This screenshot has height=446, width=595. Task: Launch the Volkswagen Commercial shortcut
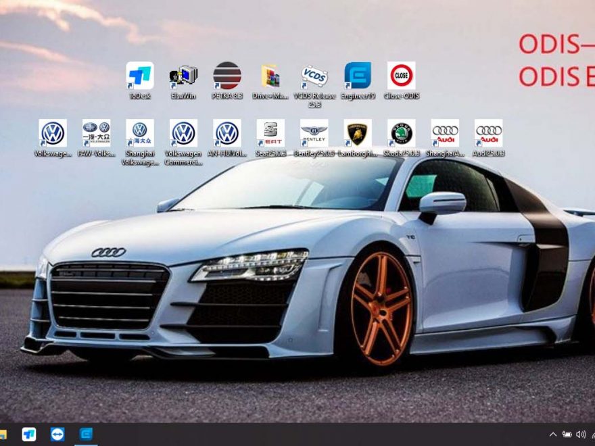coord(183,134)
